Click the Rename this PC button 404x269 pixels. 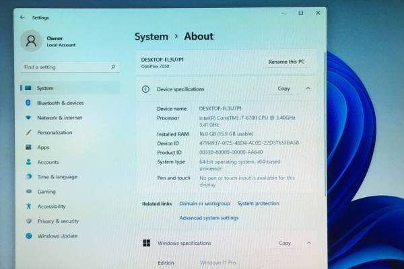[286, 61]
